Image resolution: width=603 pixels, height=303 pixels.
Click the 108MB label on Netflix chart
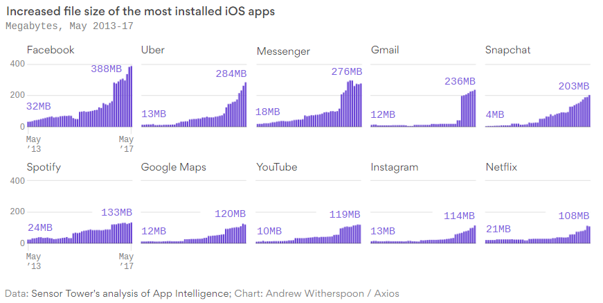pos(574,216)
